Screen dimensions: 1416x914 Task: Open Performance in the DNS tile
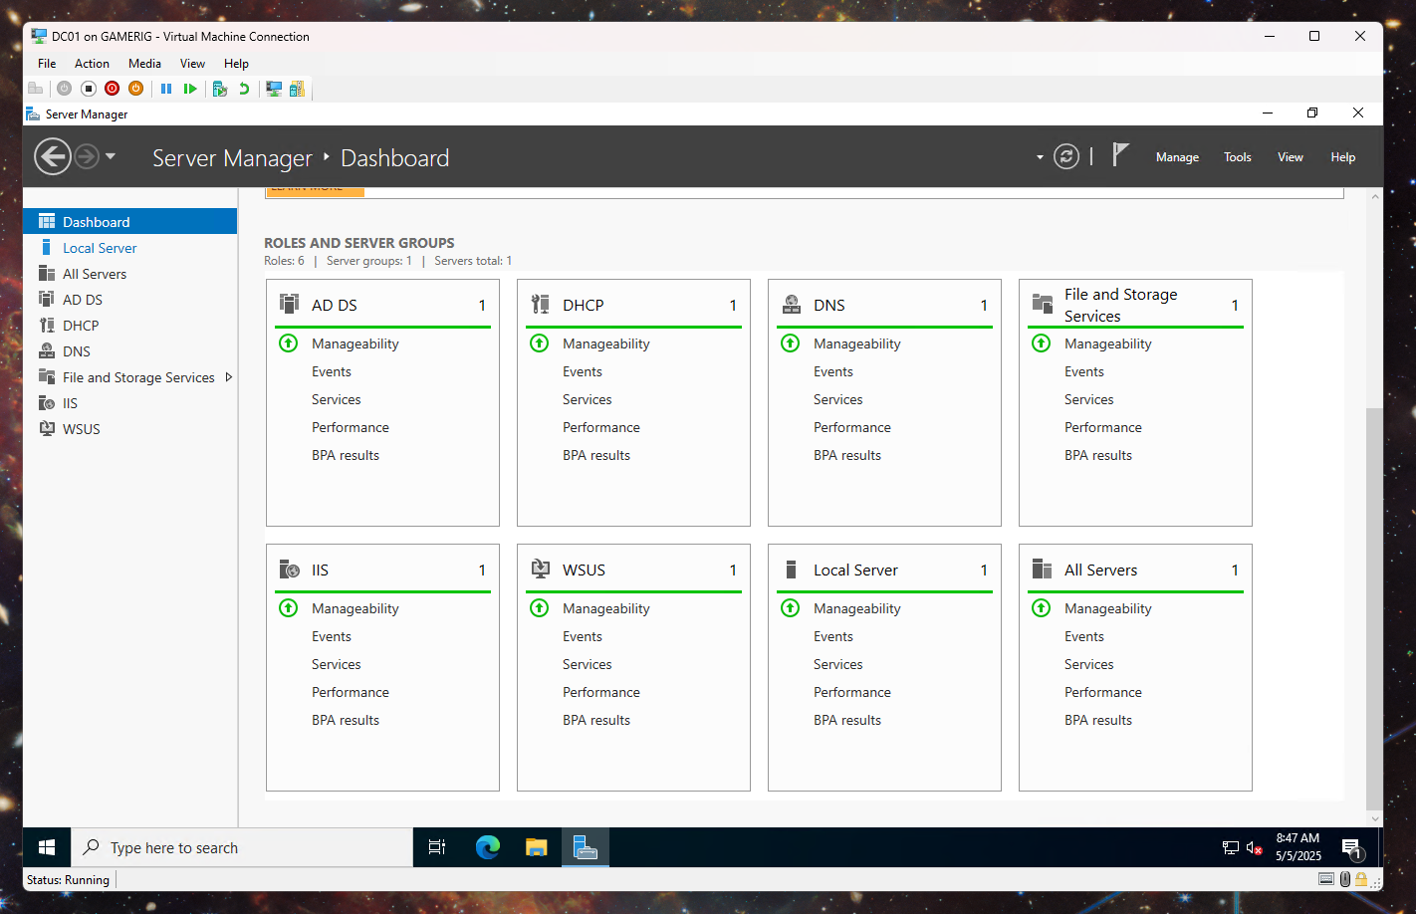pyautogui.click(x=852, y=427)
